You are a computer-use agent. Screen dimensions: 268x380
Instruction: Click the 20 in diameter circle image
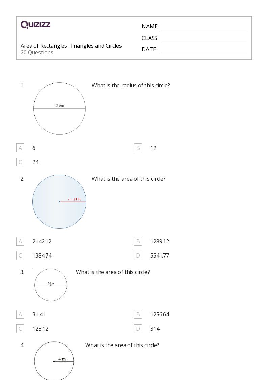[x=51, y=285]
